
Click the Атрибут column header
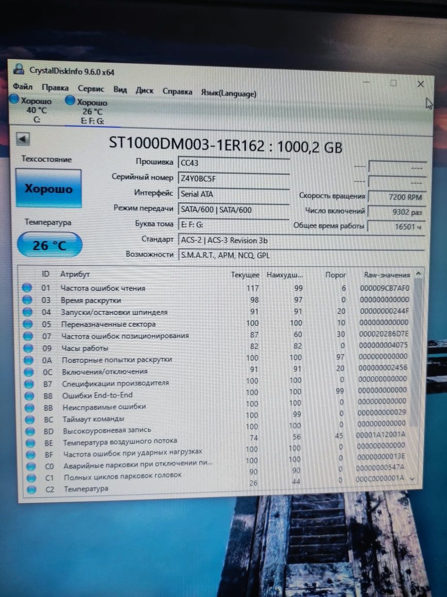(x=75, y=274)
